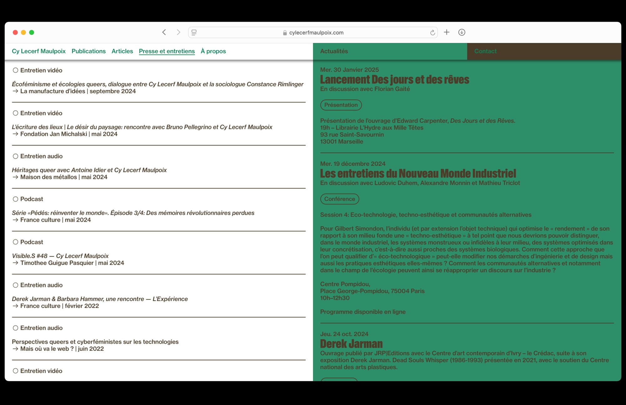Click the cylecerfmaulpoix.com address field
Screen dimensions: 626x405
click(x=316, y=33)
